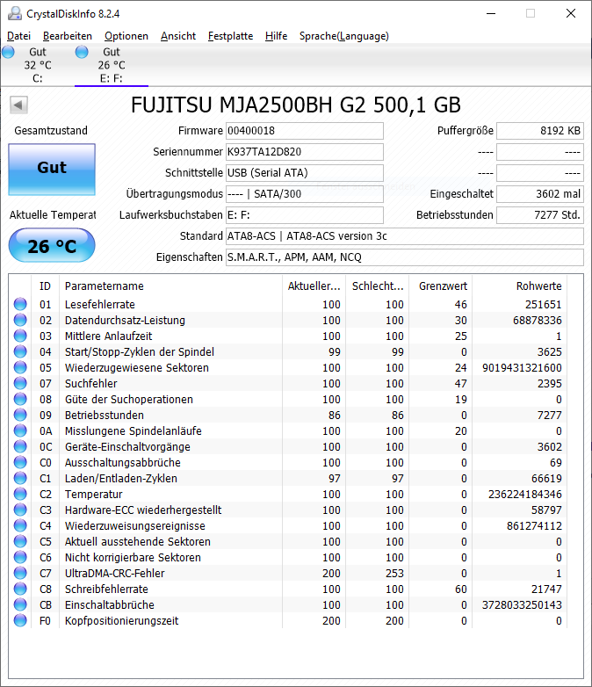Open the Festplatte menu
Screen dimensions: 592x687
click(230, 36)
